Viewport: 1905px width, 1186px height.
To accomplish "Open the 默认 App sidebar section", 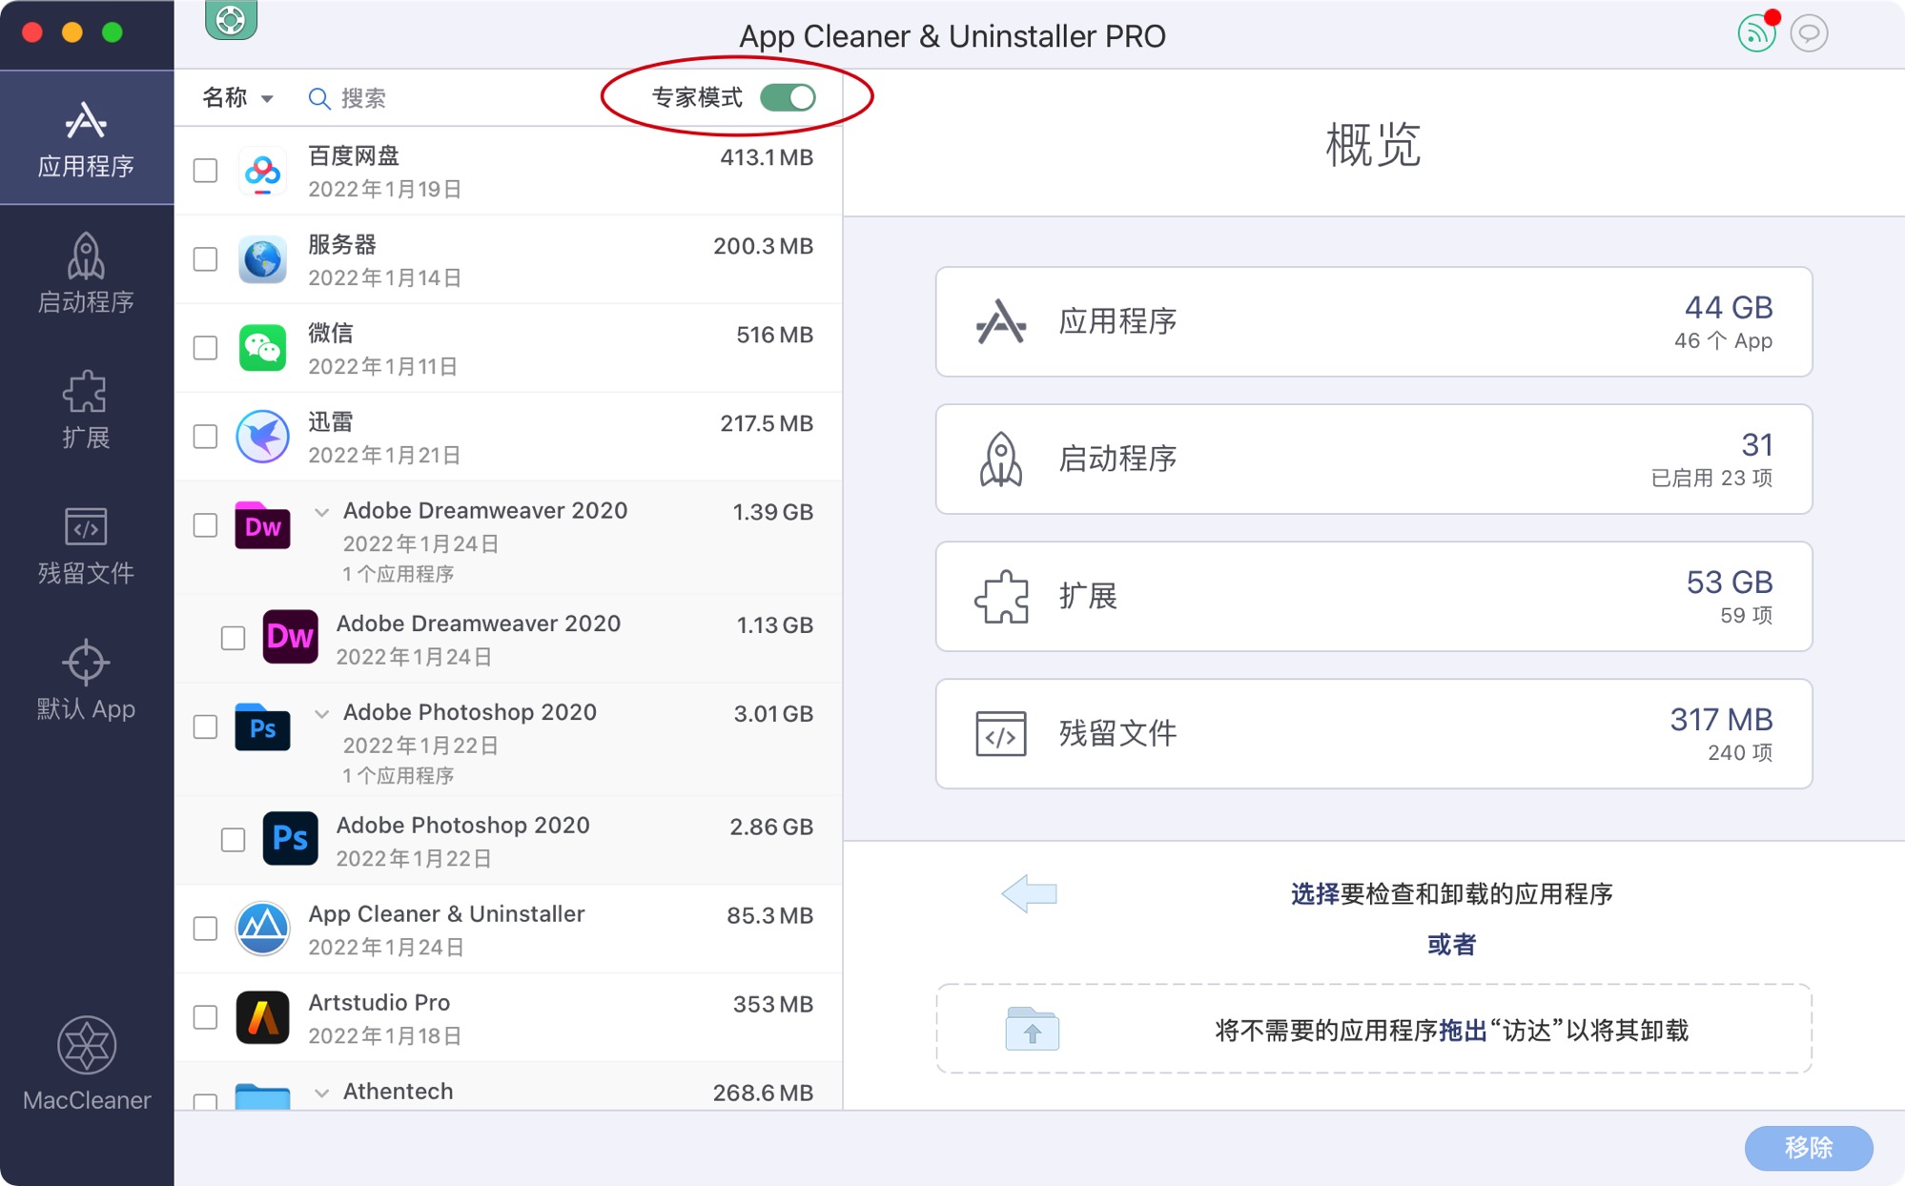I will (87, 681).
